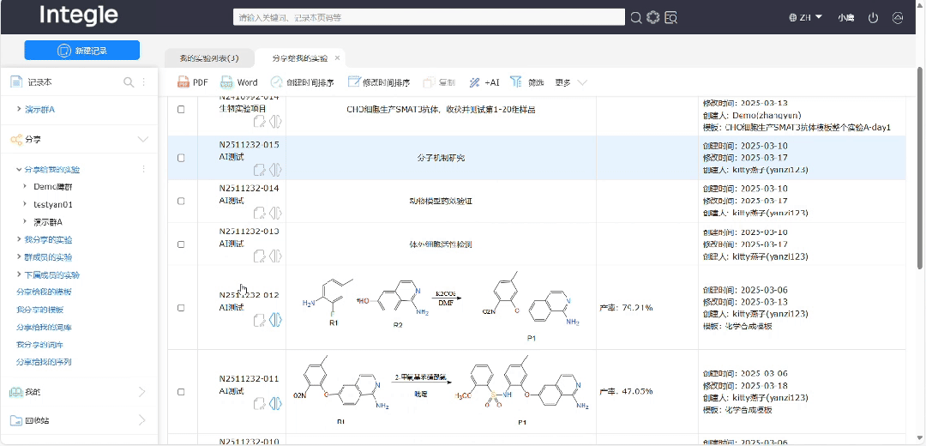Screen dimensions: 926x446
Task: Open the ZH language dropdown
Action: (x=812, y=18)
